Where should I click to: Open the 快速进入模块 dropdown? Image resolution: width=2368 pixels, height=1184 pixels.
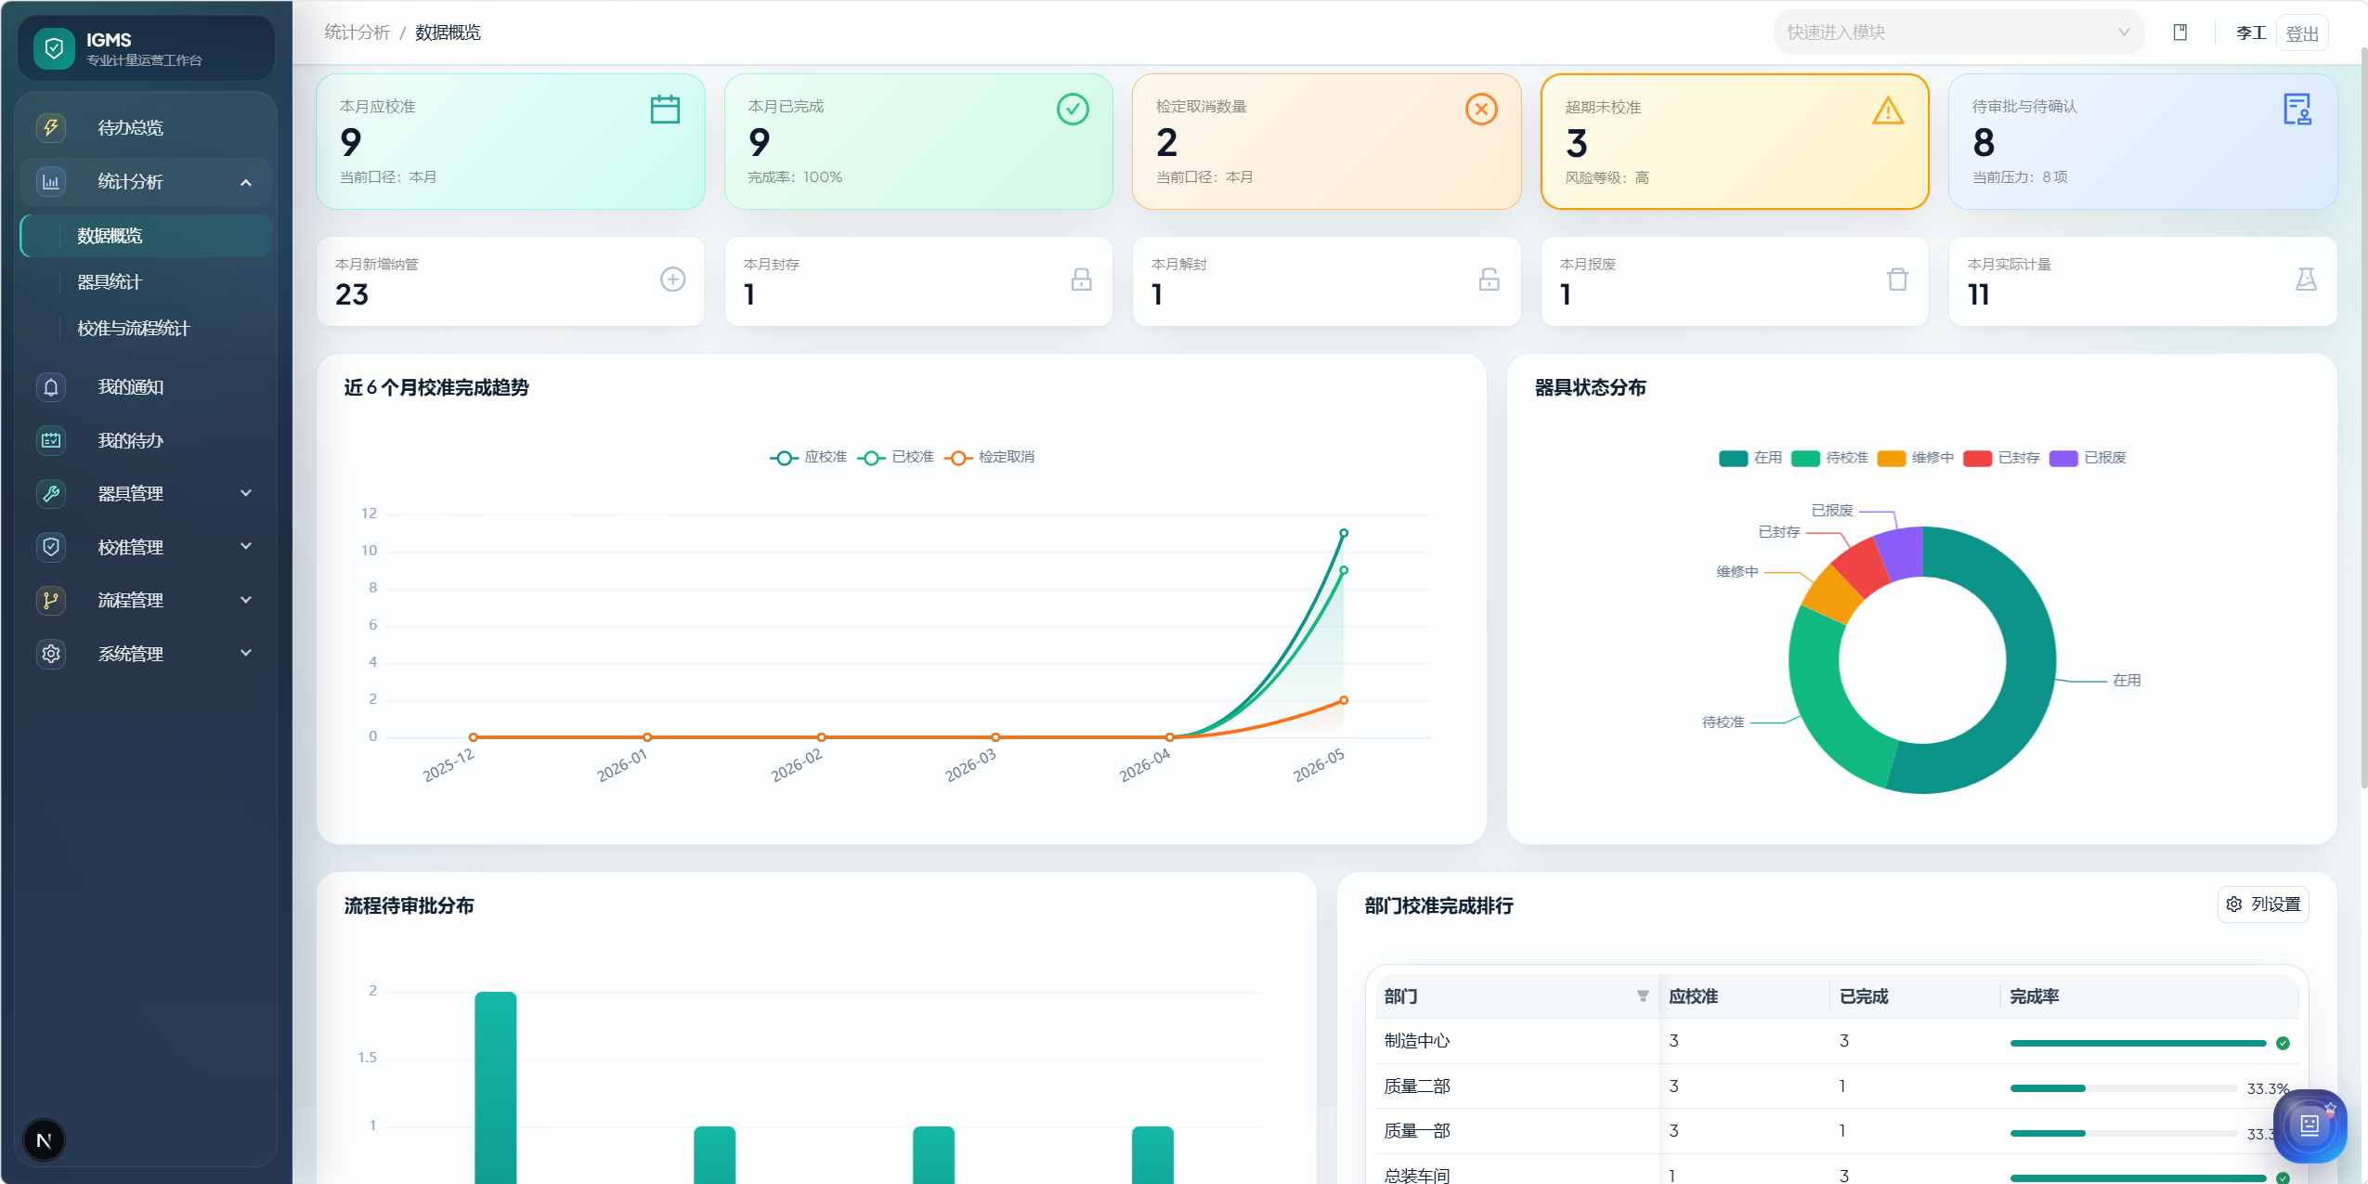coord(1958,33)
